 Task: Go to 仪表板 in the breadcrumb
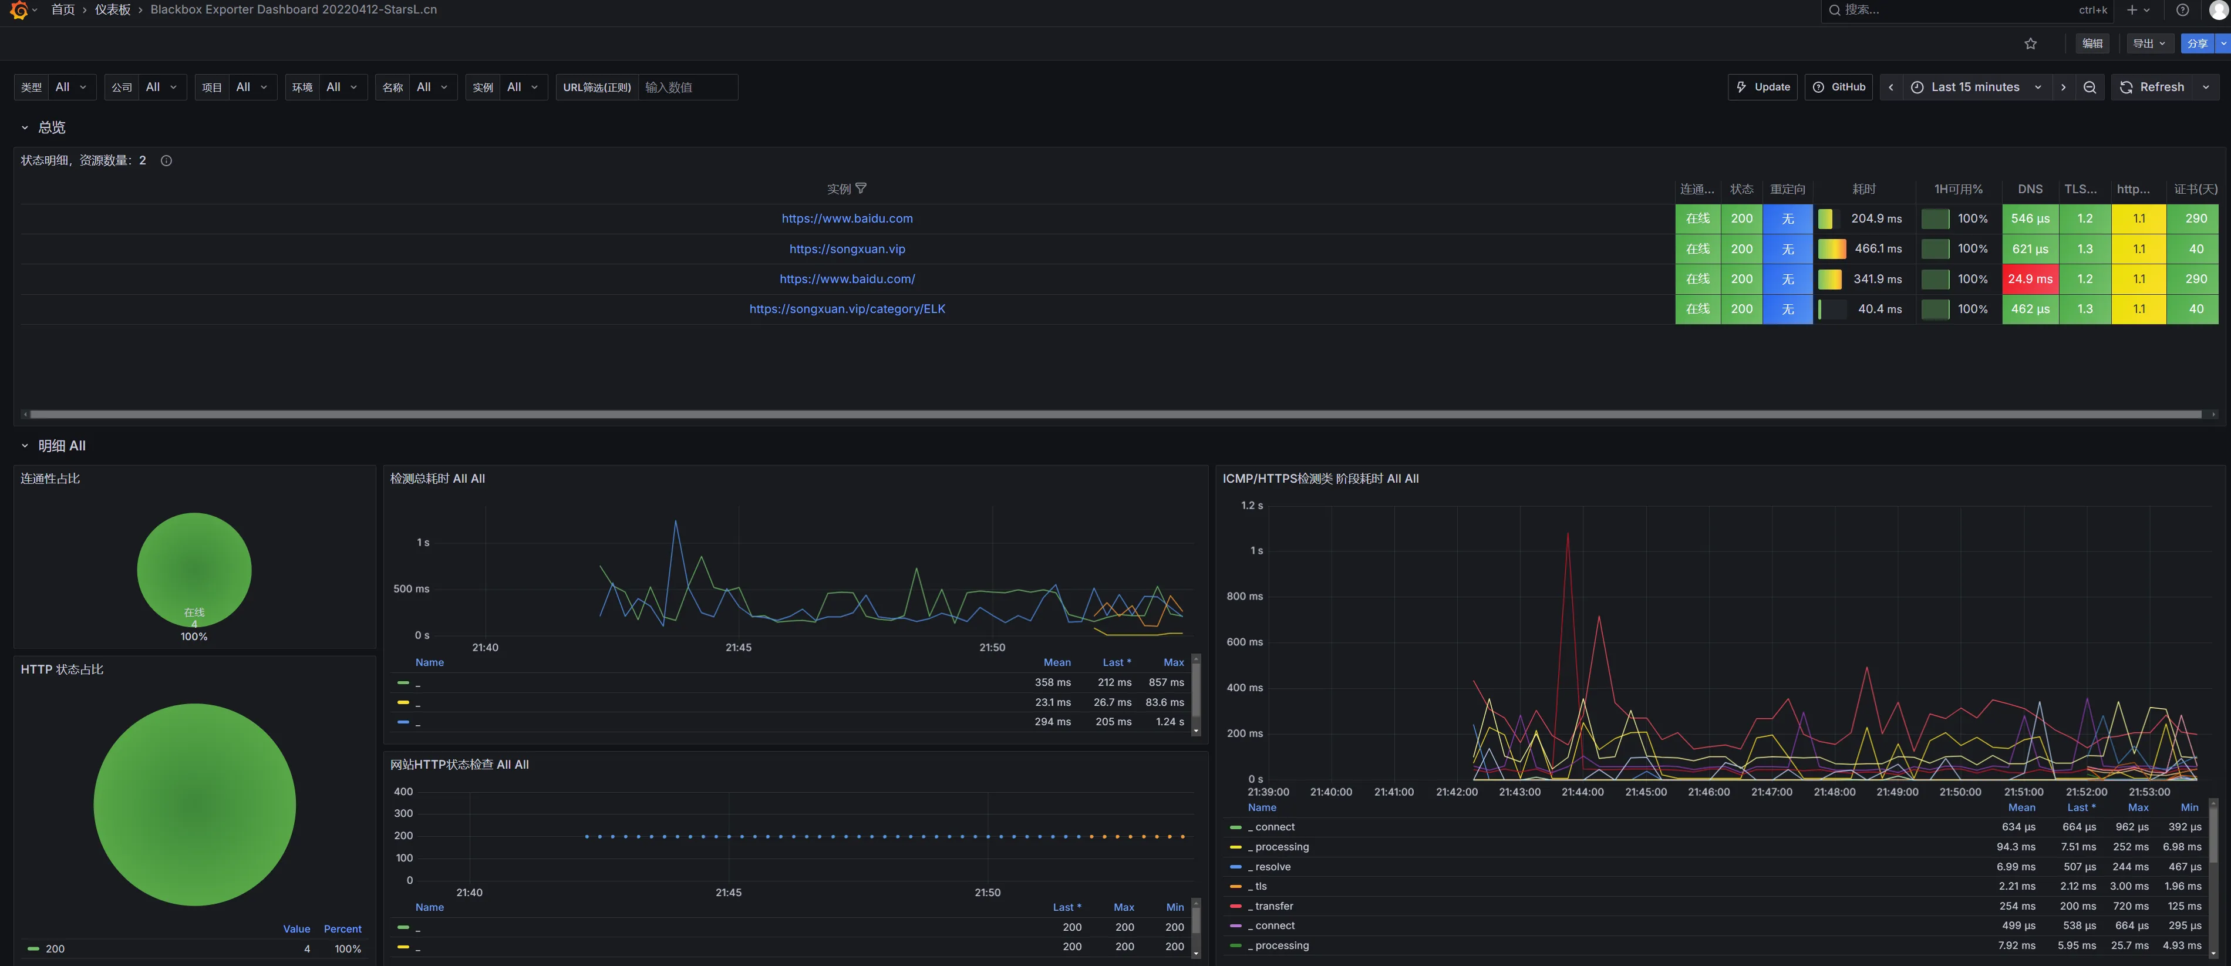pos(113,9)
